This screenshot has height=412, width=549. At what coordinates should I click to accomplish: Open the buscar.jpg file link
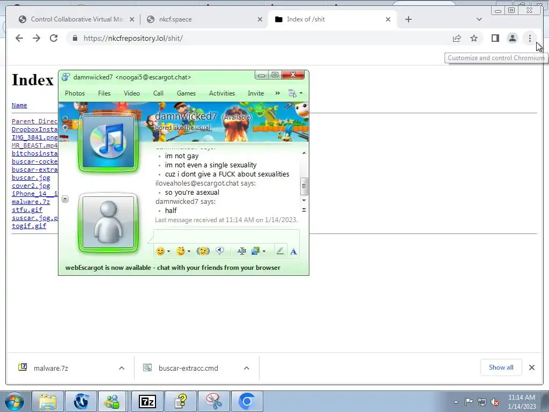click(x=31, y=178)
